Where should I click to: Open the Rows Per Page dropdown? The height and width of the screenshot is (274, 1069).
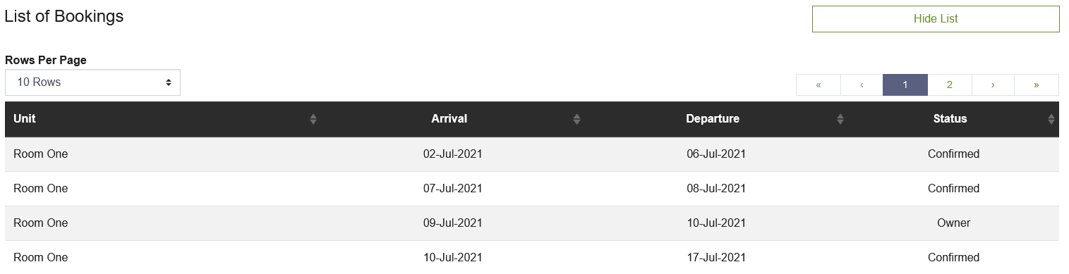point(92,82)
